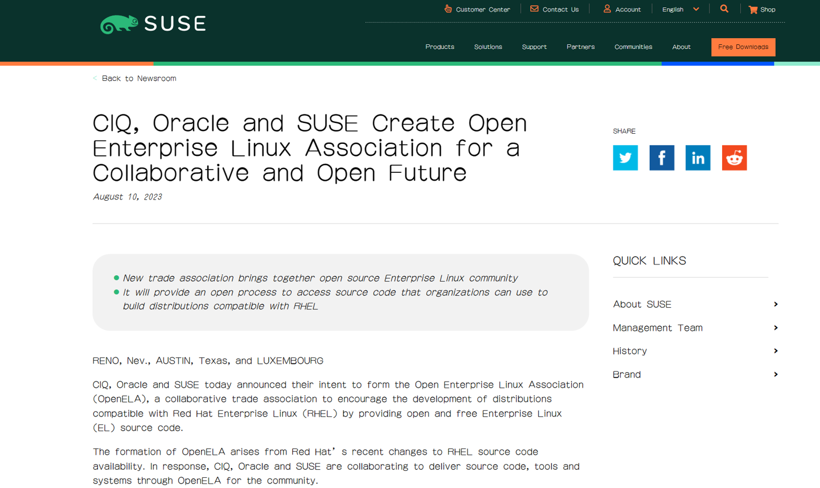Open the Products menu
Image resolution: width=820 pixels, height=488 pixels.
439,47
